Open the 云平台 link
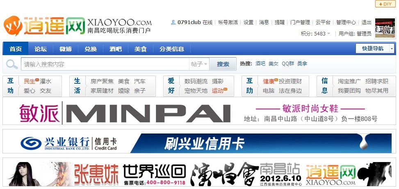Screen dimensions: 399x189 (x=323, y=22)
